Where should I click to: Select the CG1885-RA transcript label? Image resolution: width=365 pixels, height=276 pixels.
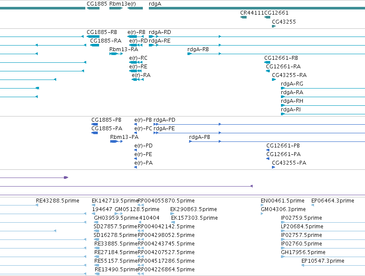tap(106, 41)
